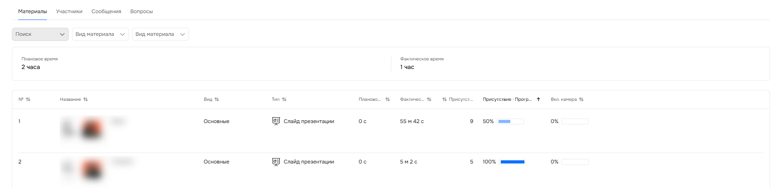Image resolution: width=776 pixels, height=188 pixels.
Task: Select the Материалы tab
Action: [x=32, y=11]
